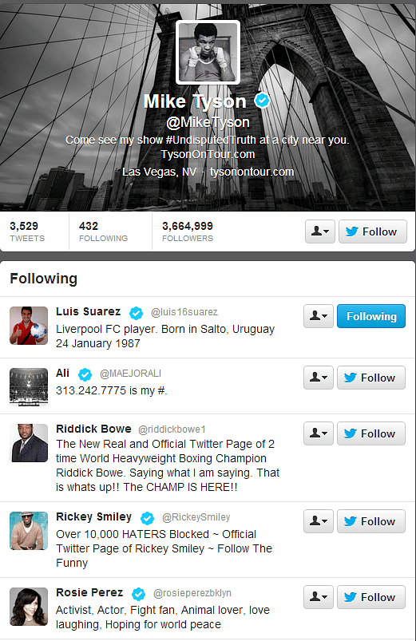Click Rosie Perez's verified checkmark icon
This screenshot has width=416, height=641.
tap(138, 594)
